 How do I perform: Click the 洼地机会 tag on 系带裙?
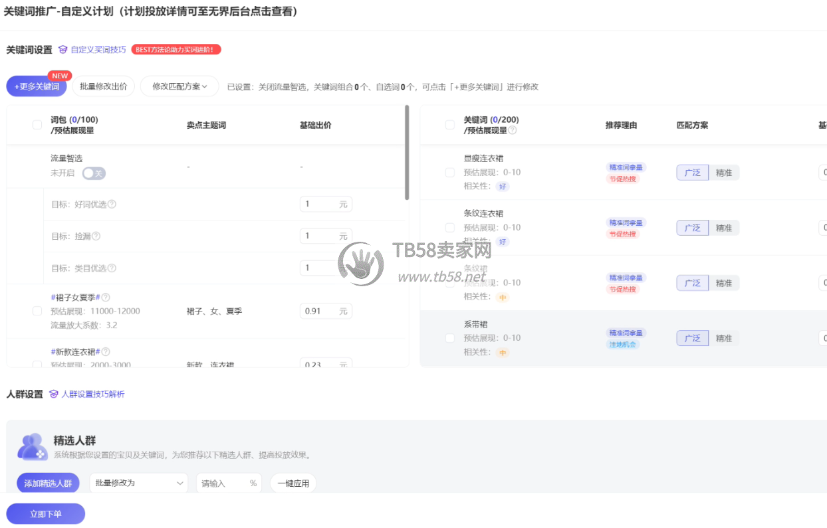(x=622, y=344)
